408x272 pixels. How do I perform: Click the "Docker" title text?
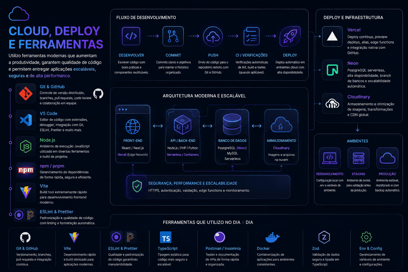tap(263, 248)
